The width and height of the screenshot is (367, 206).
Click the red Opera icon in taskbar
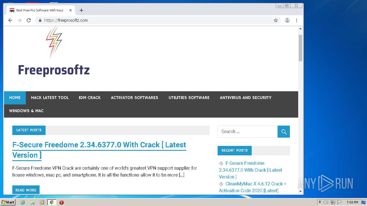click(61, 202)
